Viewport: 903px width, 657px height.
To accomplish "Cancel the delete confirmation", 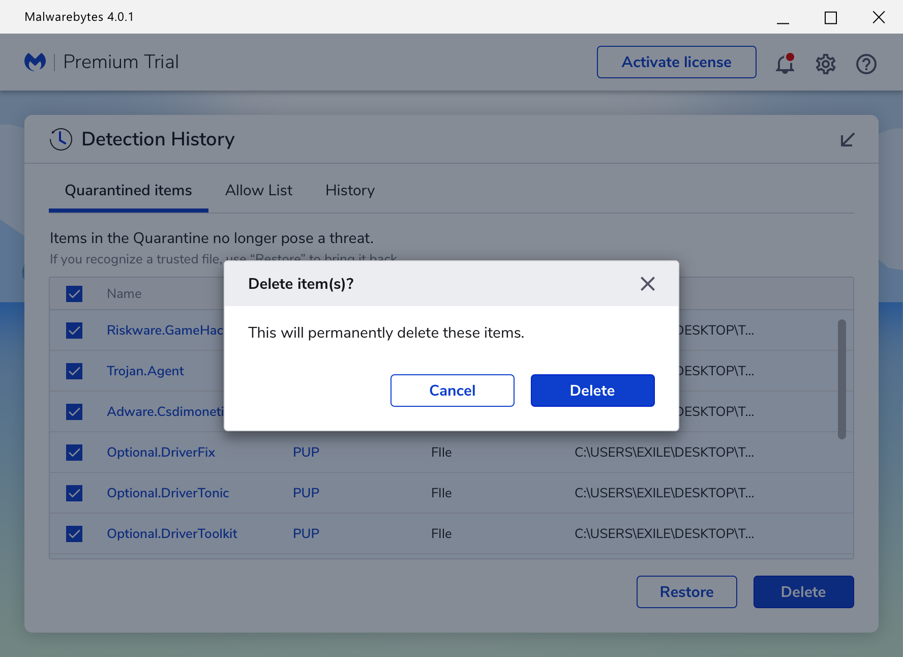I will 453,391.
